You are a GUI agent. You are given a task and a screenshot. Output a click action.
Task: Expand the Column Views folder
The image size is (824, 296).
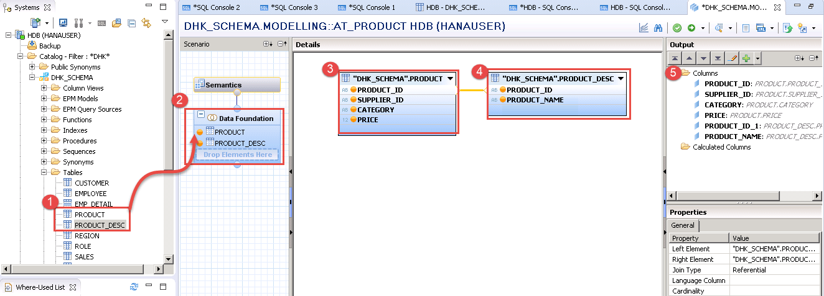tap(44, 88)
